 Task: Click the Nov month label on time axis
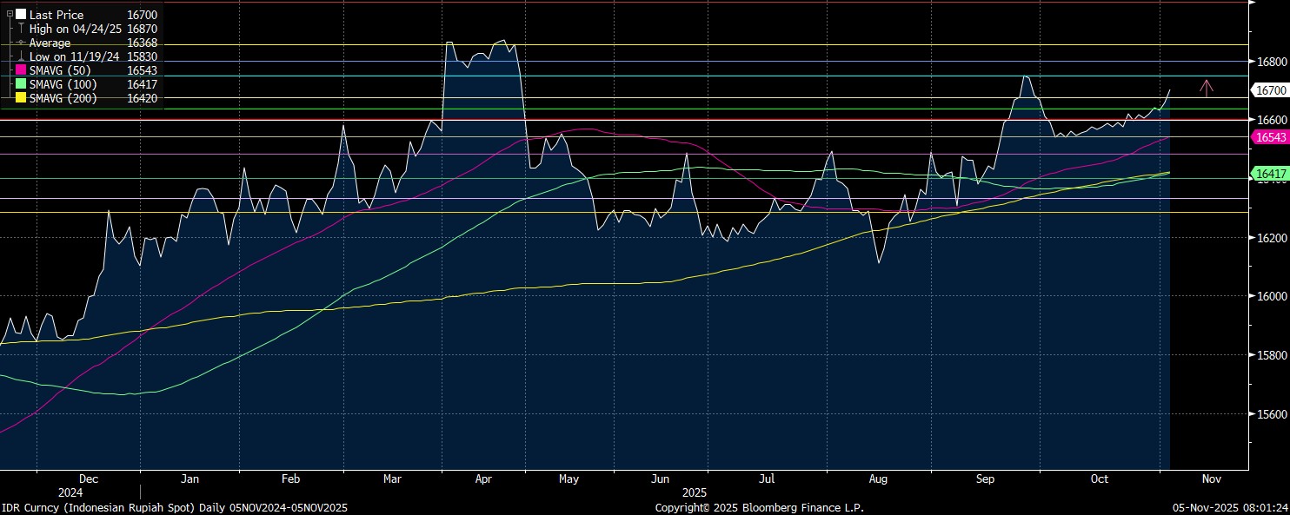(1211, 479)
